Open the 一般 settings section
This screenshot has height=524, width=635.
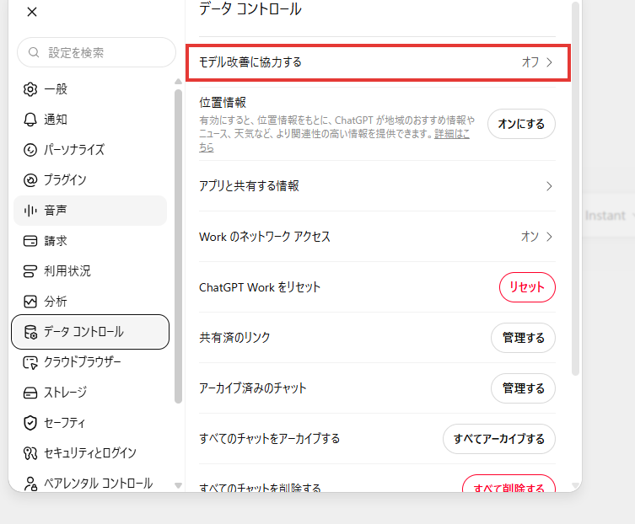[90, 89]
